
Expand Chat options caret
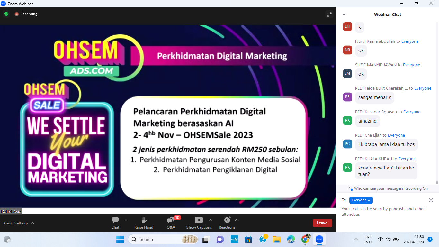point(126,220)
